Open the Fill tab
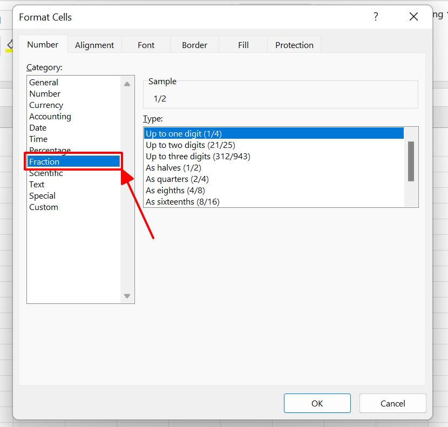Viewport: 448px width, 427px height. [x=243, y=45]
